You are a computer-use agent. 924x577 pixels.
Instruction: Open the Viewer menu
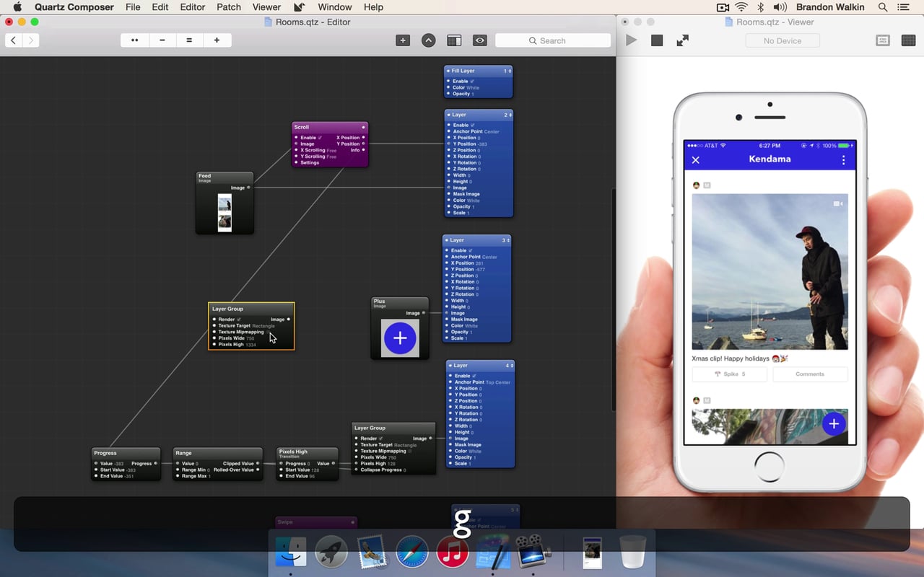(267, 7)
